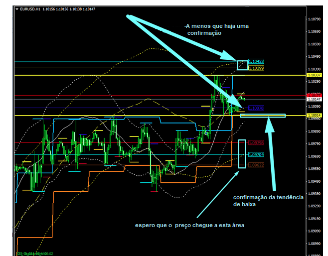Image resolution: width=328 pixels, height=256 pixels.
Task: Click 1.09490 on the price scale
Action: click(314, 181)
